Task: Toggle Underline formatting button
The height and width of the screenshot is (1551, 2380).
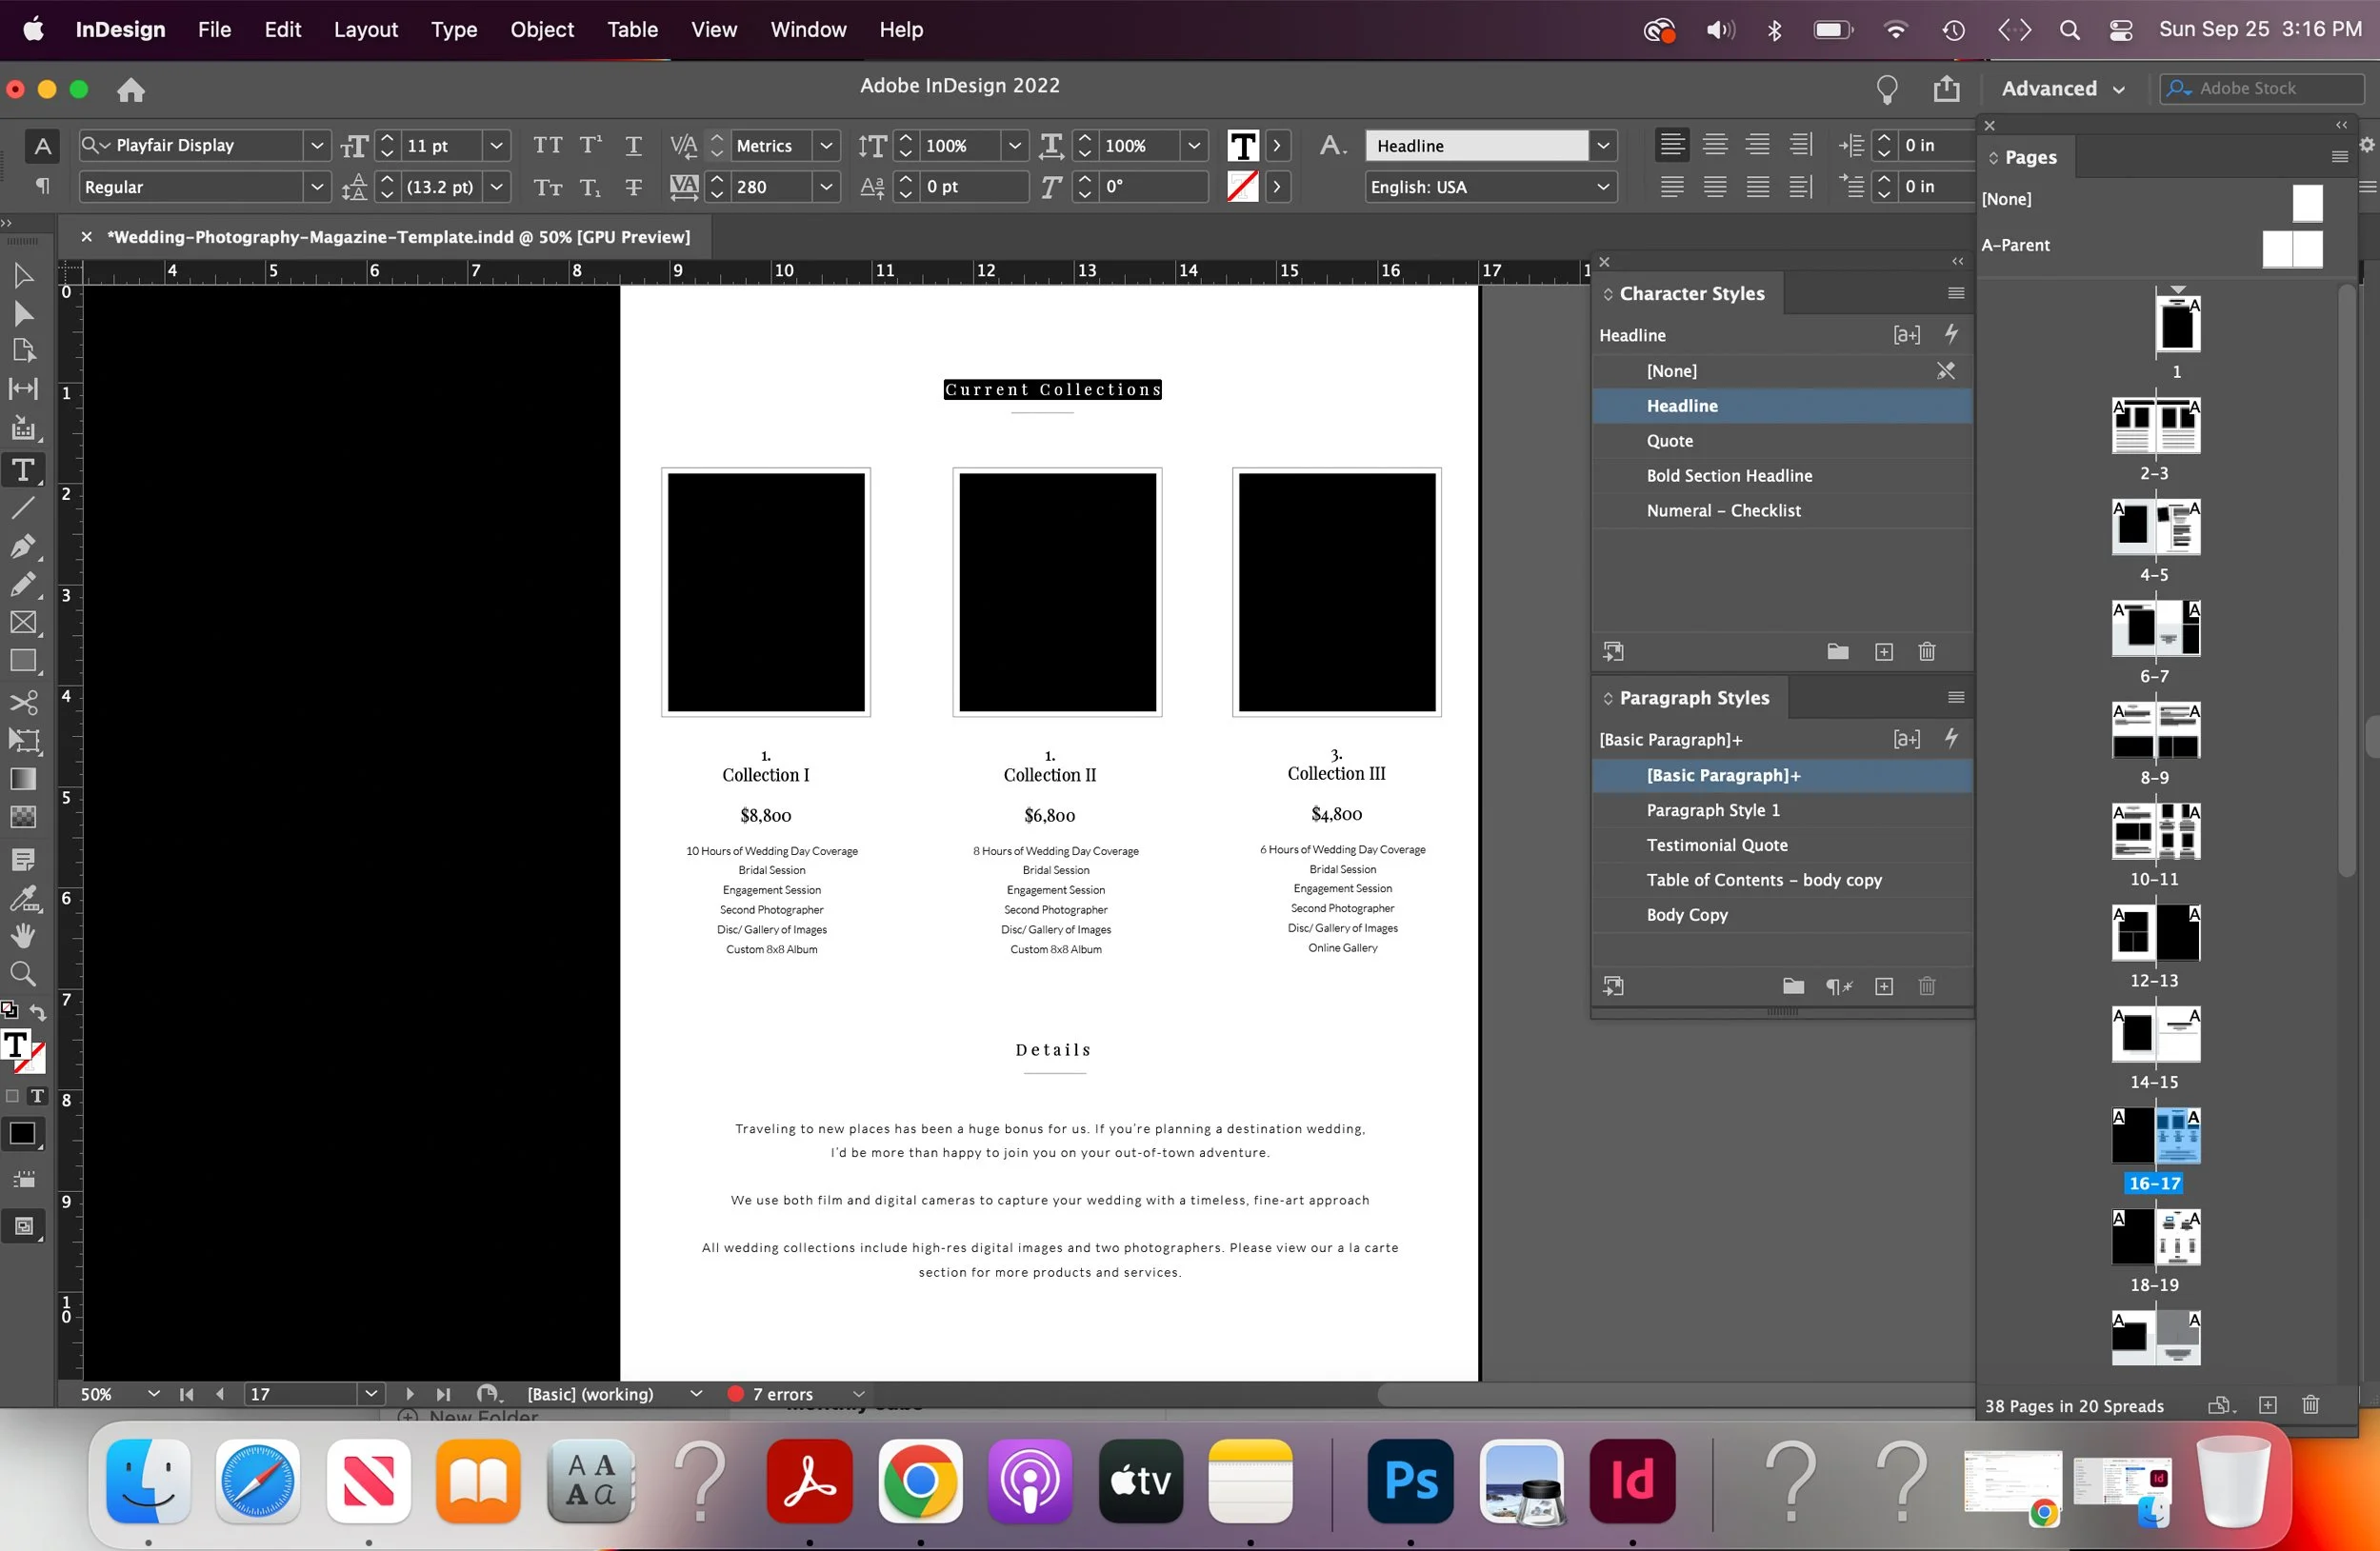Action: click(x=633, y=146)
